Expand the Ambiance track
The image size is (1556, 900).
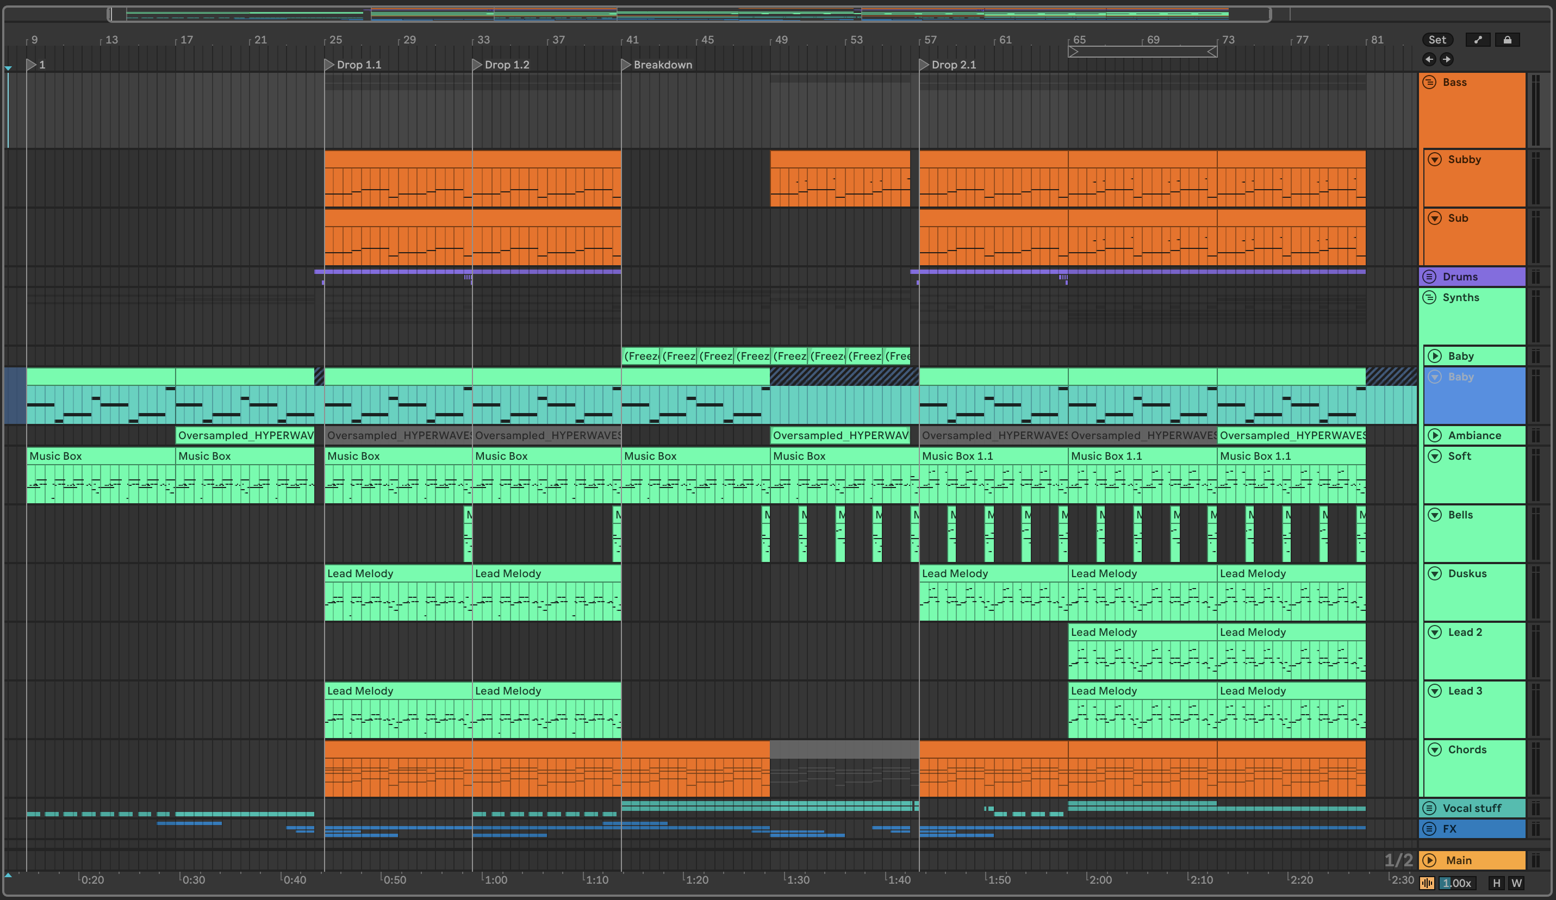tap(1435, 435)
